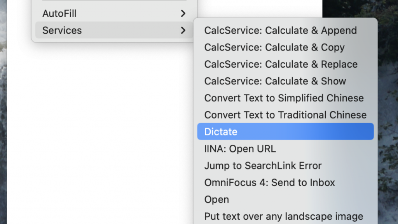Select Jump to SearchLink Error
The width and height of the screenshot is (398, 224).
tap(263, 166)
